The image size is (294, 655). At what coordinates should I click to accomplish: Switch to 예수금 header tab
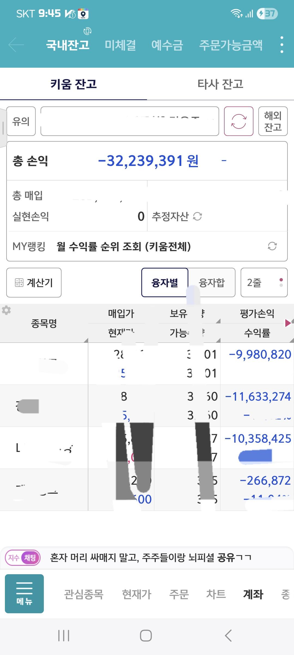[167, 45]
